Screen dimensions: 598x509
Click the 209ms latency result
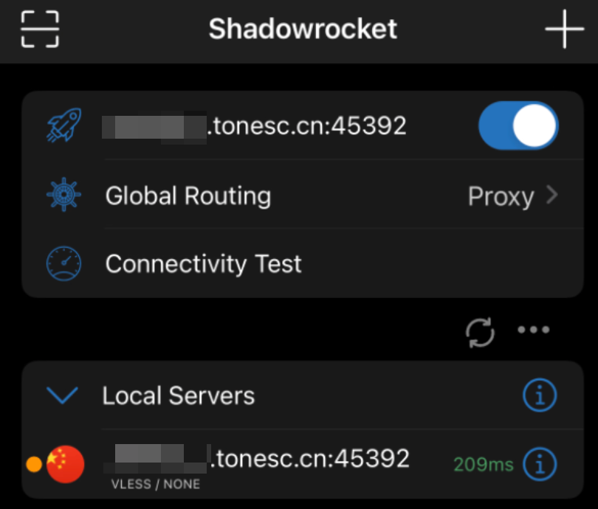click(x=483, y=465)
